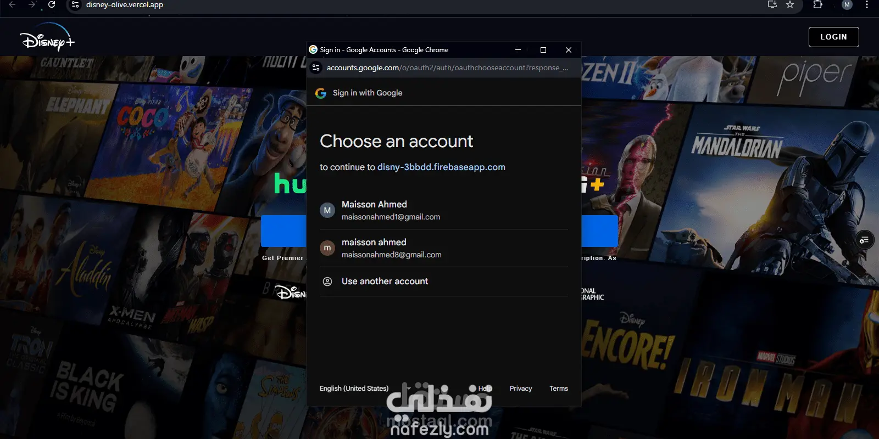
Task: Click the site info icon in the sign-in popup
Action: 316,67
